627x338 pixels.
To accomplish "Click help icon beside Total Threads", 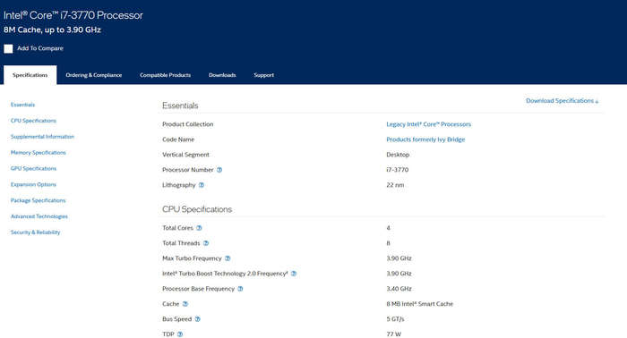I will pos(206,243).
